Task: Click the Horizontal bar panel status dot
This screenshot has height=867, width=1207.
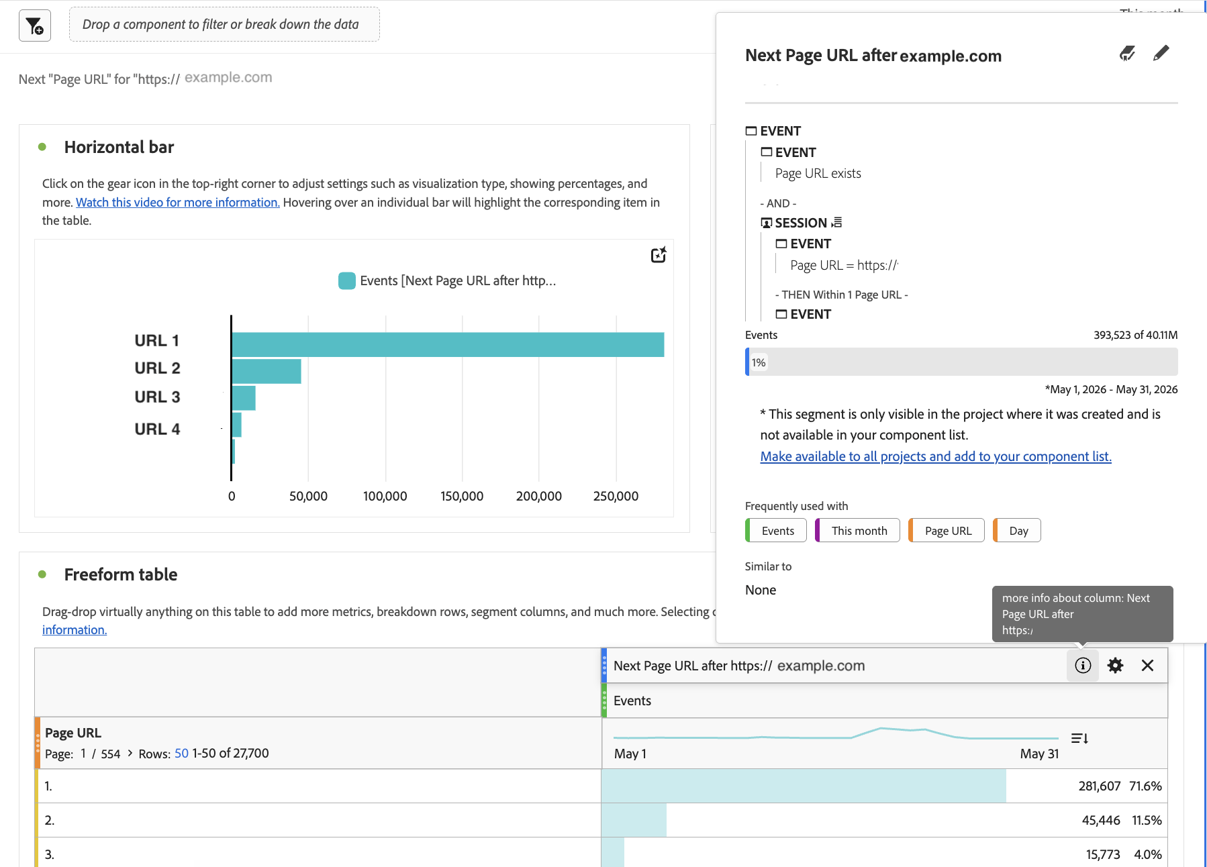Action: click(x=42, y=147)
